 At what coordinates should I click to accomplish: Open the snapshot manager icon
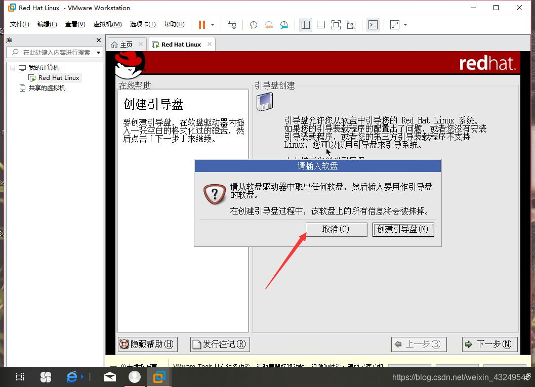284,25
